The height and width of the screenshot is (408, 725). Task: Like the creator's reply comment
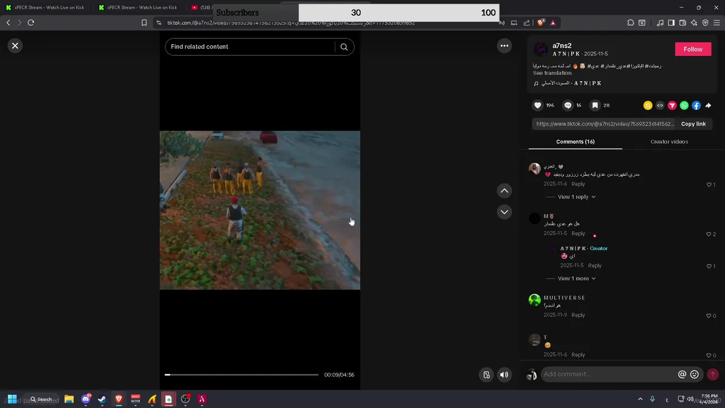click(709, 266)
